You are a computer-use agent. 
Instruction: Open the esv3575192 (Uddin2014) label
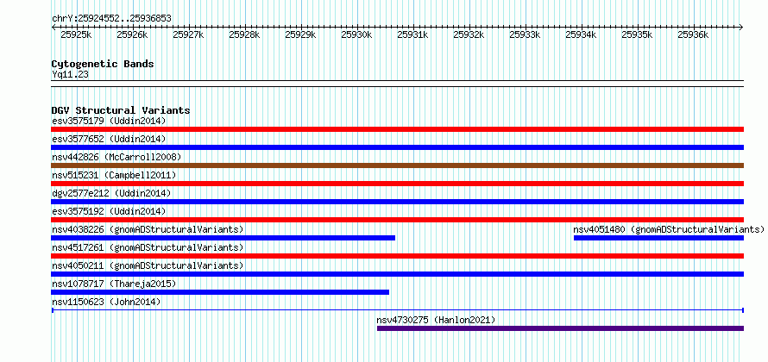tap(109, 211)
